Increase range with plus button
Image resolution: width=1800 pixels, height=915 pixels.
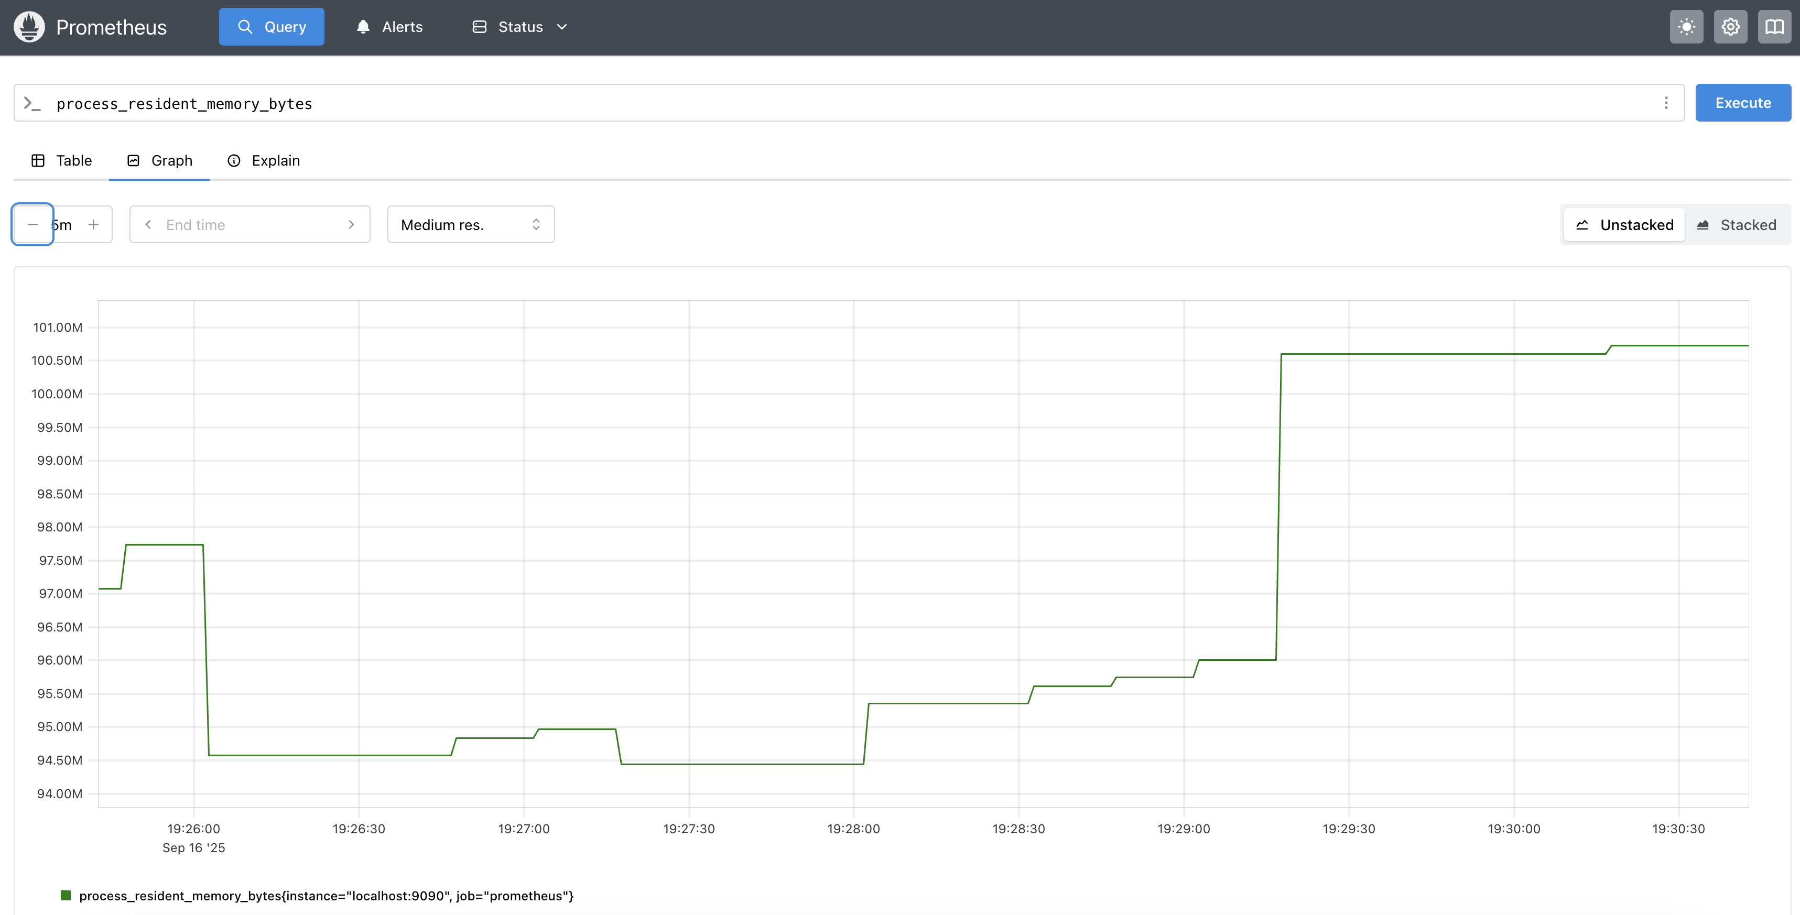tap(94, 225)
